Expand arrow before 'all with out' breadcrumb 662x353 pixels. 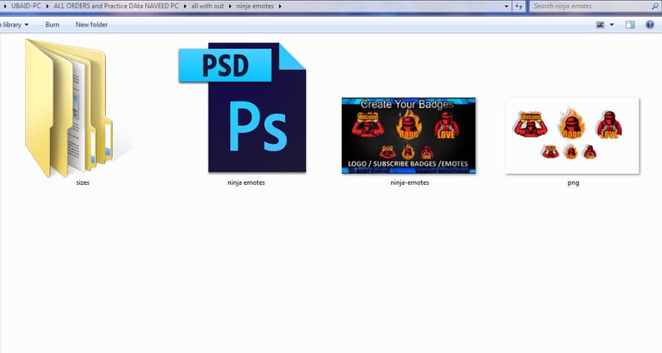185,7
